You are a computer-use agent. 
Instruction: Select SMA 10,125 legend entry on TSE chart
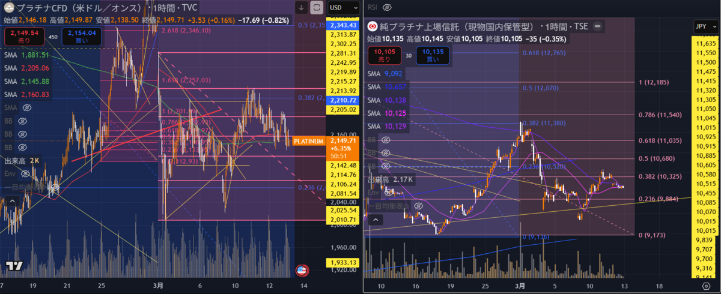click(x=388, y=113)
